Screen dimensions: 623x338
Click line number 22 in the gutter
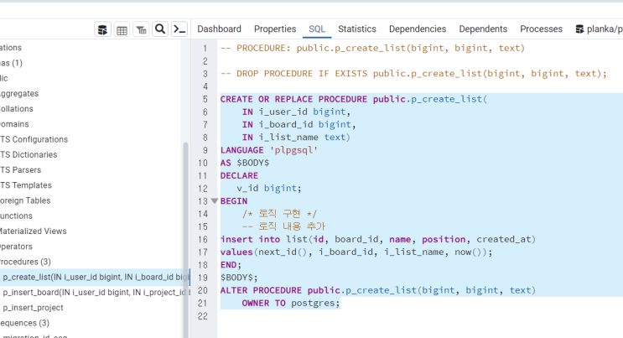point(203,316)
